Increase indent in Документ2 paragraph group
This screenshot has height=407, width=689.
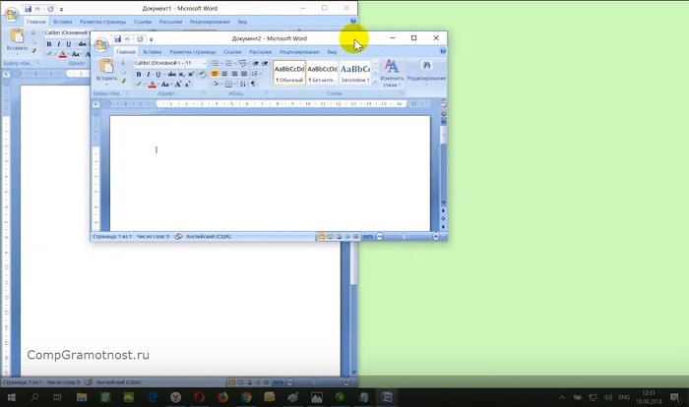pos(265,64)
